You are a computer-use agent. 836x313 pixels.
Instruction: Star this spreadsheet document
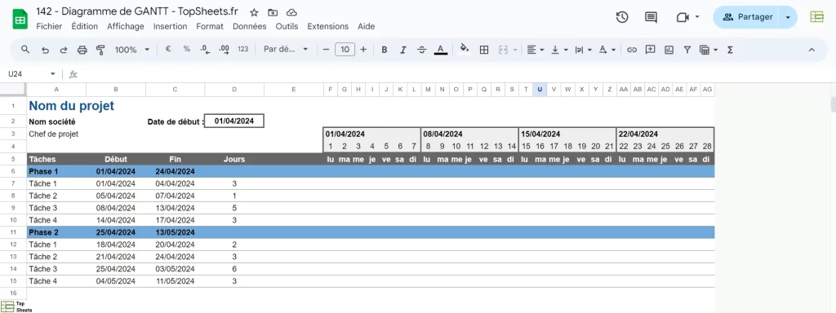click(x=255, y=12)
